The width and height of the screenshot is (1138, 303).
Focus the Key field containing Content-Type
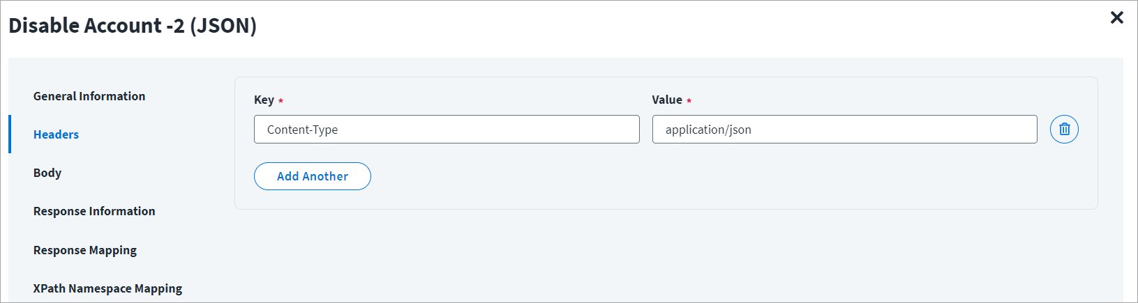[x=447, y=130]
